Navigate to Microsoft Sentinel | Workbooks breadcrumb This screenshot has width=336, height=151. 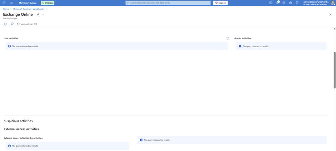tap(29, 9)
